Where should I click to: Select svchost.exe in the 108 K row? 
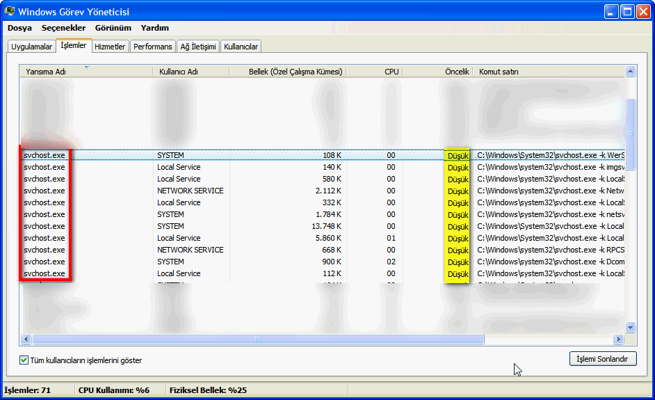(45, 155)
